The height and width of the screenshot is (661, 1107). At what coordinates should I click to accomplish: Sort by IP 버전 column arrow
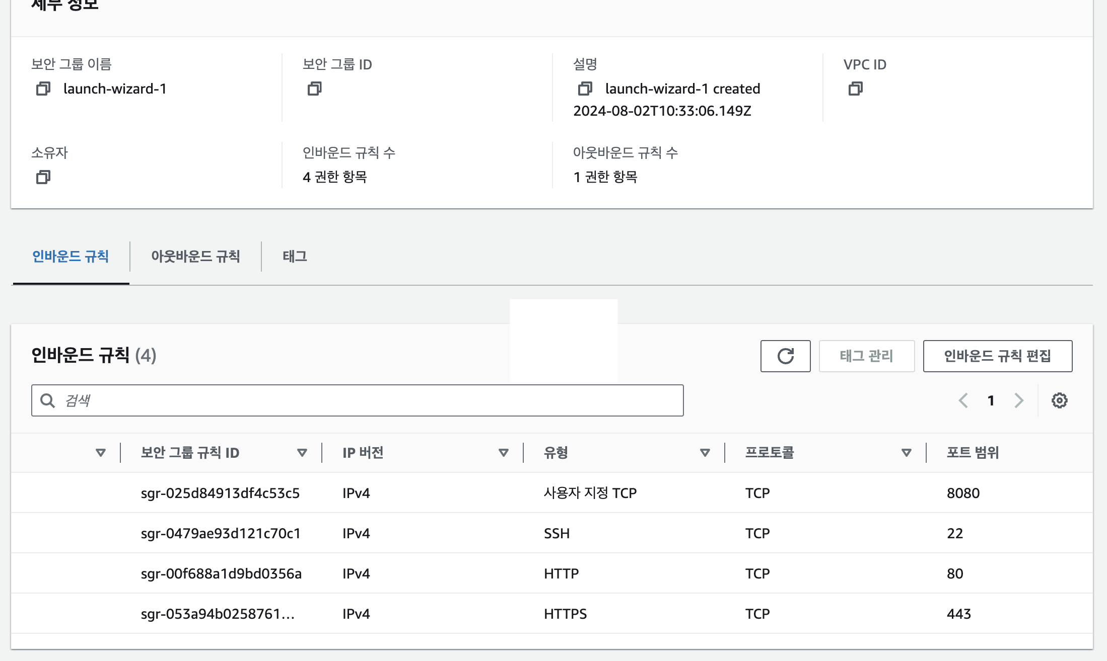[503, 453]
